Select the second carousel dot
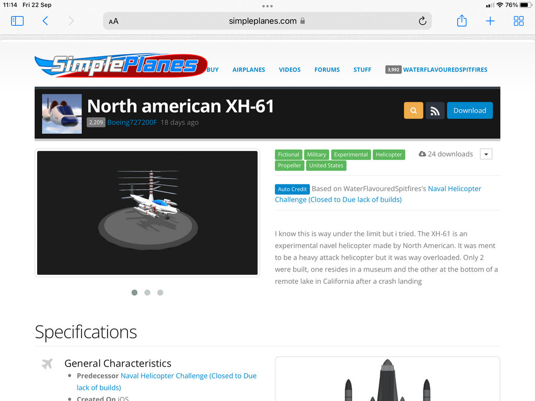 pos(147,292)
